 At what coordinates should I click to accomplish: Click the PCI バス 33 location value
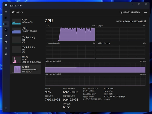click(115, 96)
